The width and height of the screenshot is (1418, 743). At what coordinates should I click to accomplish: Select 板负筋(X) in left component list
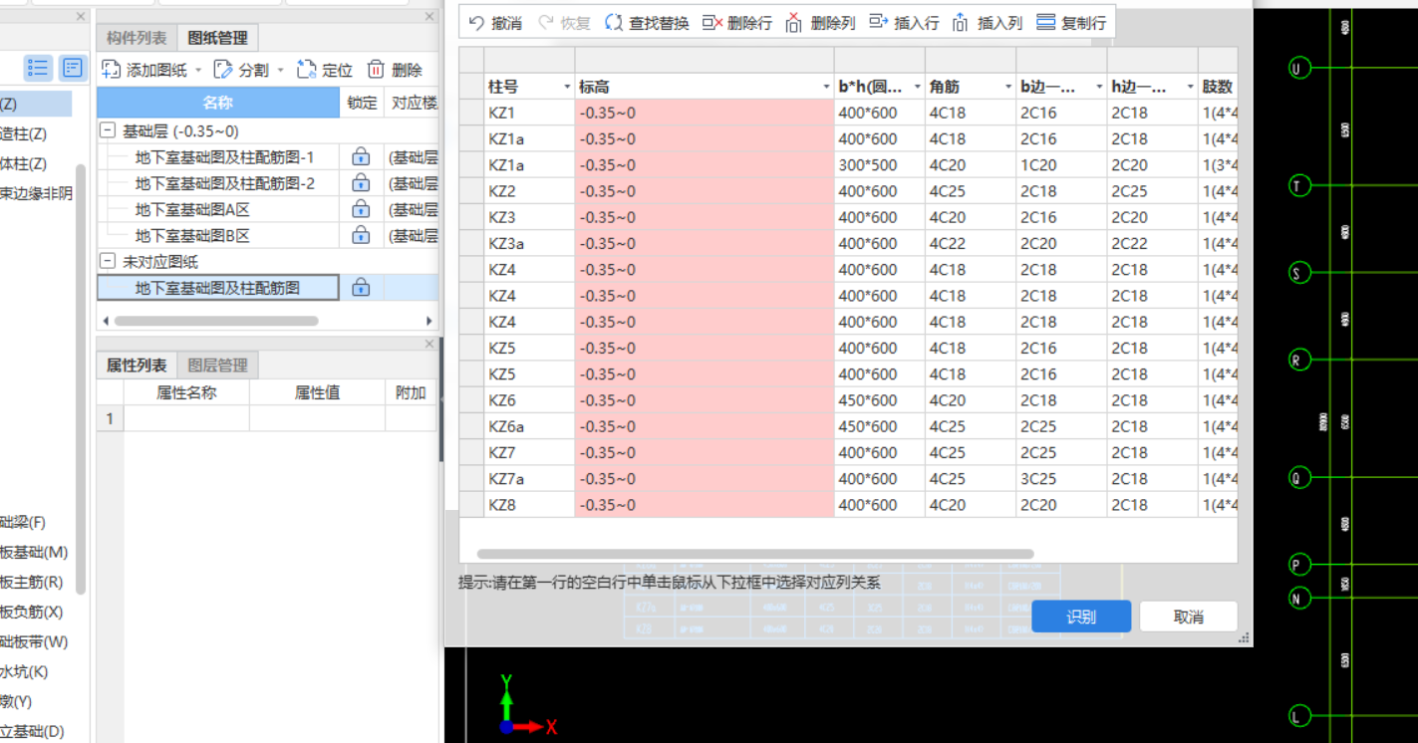(x=32, y=612)
